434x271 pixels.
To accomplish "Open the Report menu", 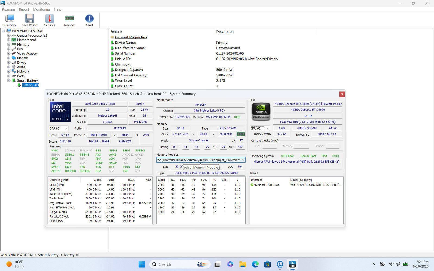I will point(24,9).
